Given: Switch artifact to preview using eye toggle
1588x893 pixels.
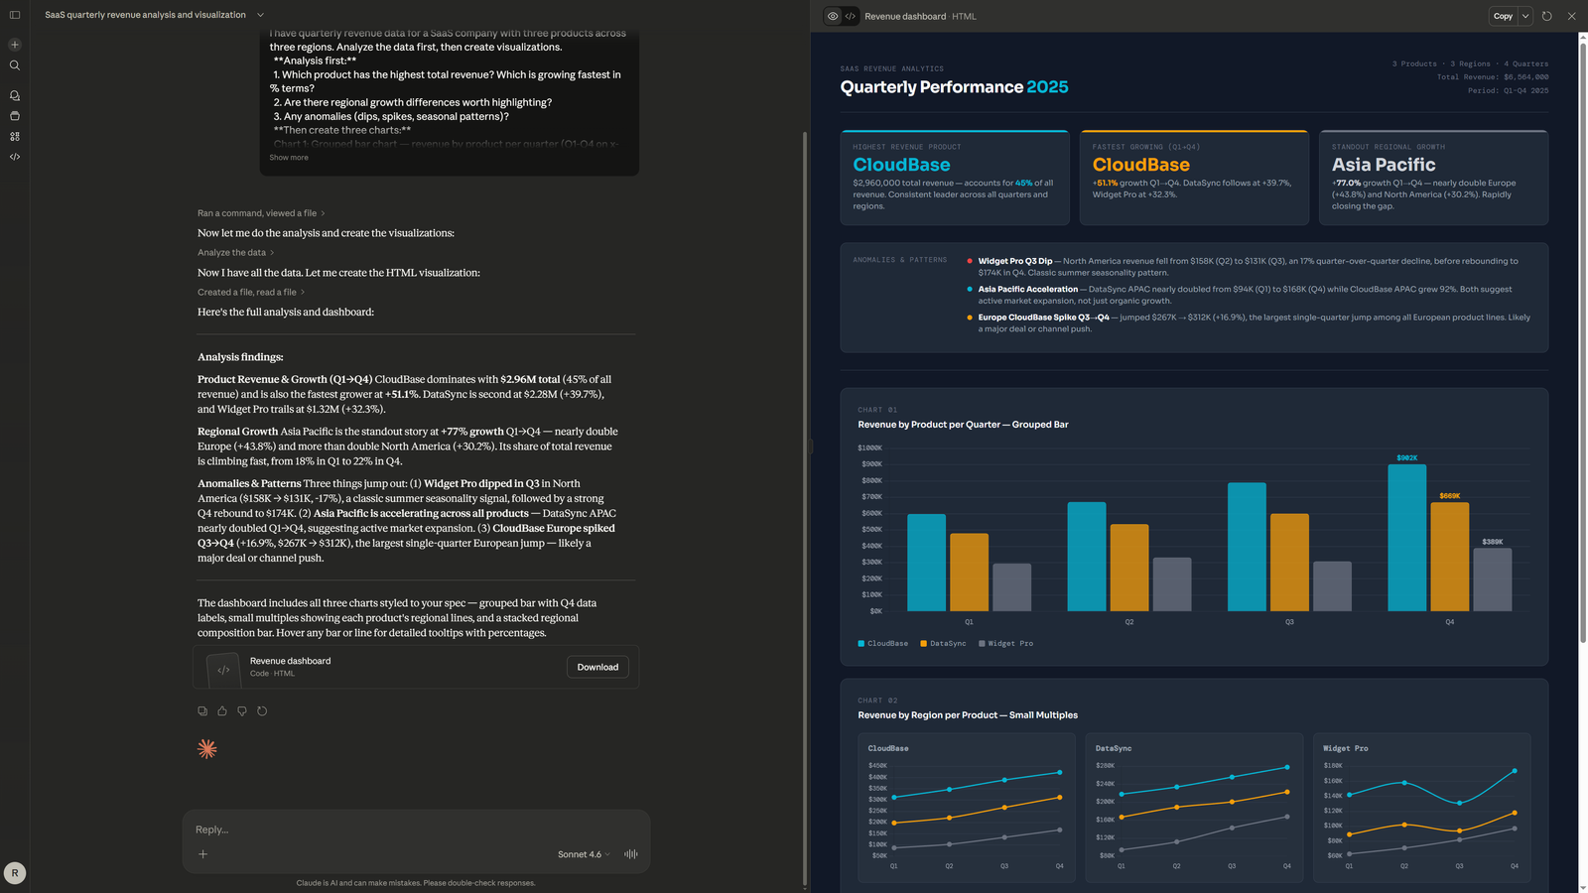Looking at the screenshot, I should [833, 16].
